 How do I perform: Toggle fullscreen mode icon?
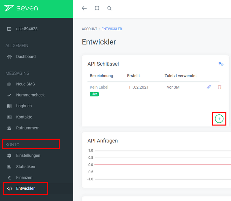point(97,9)
